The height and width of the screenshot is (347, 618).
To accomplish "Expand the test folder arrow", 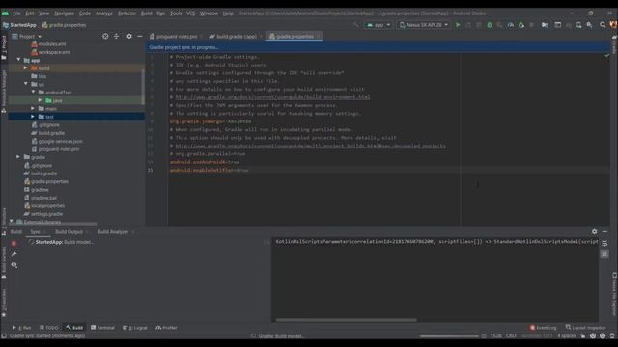I will coord(33,117).
